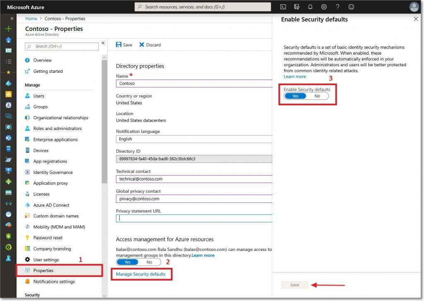Click Manage Security defaults link
Image resolution: width=424 pixels, height=301 pixels.
coord(141,274)
